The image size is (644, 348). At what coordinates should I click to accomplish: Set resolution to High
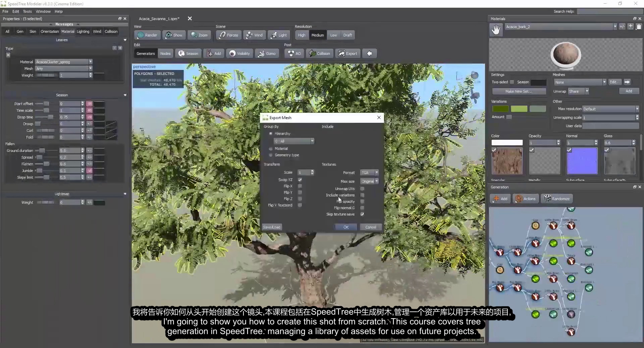click(302, 35)
